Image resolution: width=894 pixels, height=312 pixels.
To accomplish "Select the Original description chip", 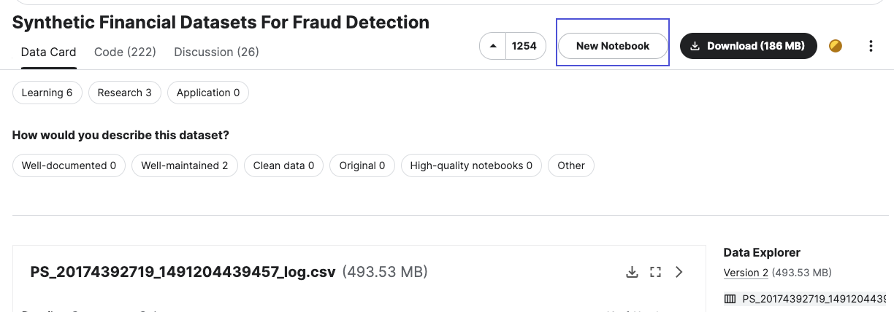I will [362, 165].
